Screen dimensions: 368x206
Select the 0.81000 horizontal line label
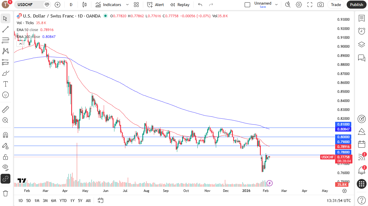click(343, 124)
